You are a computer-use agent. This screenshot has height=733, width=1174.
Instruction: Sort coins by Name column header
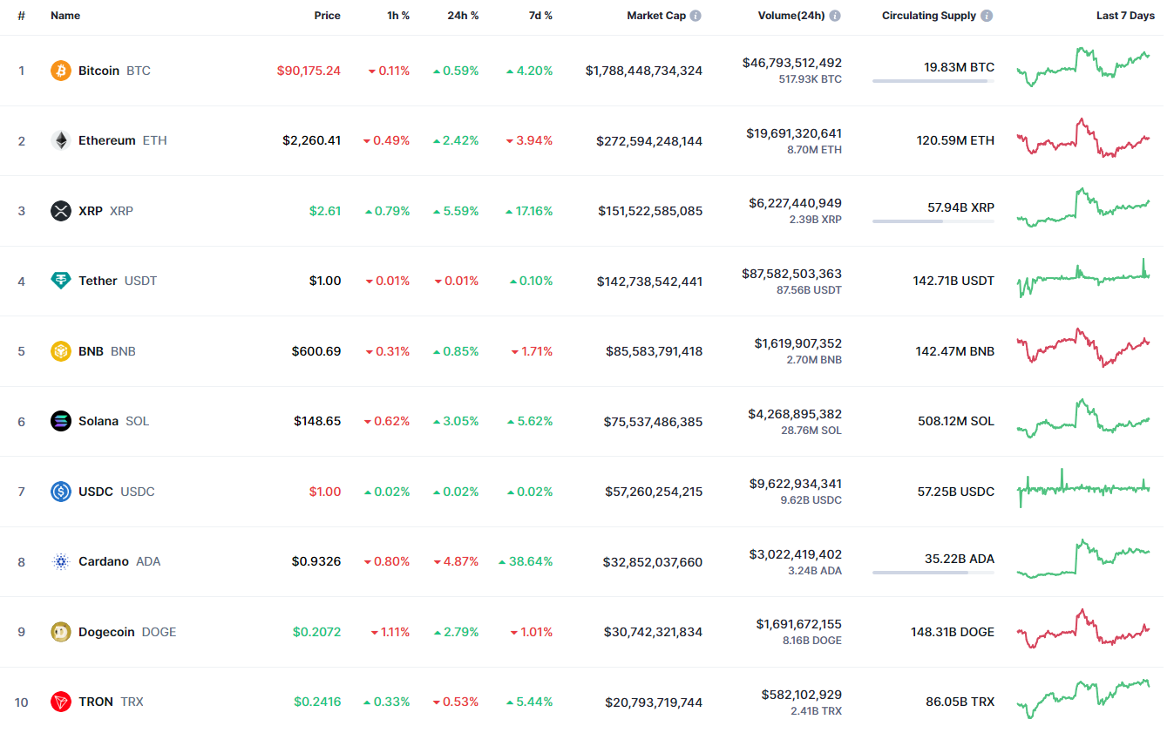coord(65,16)
